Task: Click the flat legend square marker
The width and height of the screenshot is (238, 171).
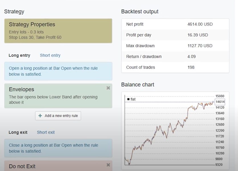Action: coord(128,99)
